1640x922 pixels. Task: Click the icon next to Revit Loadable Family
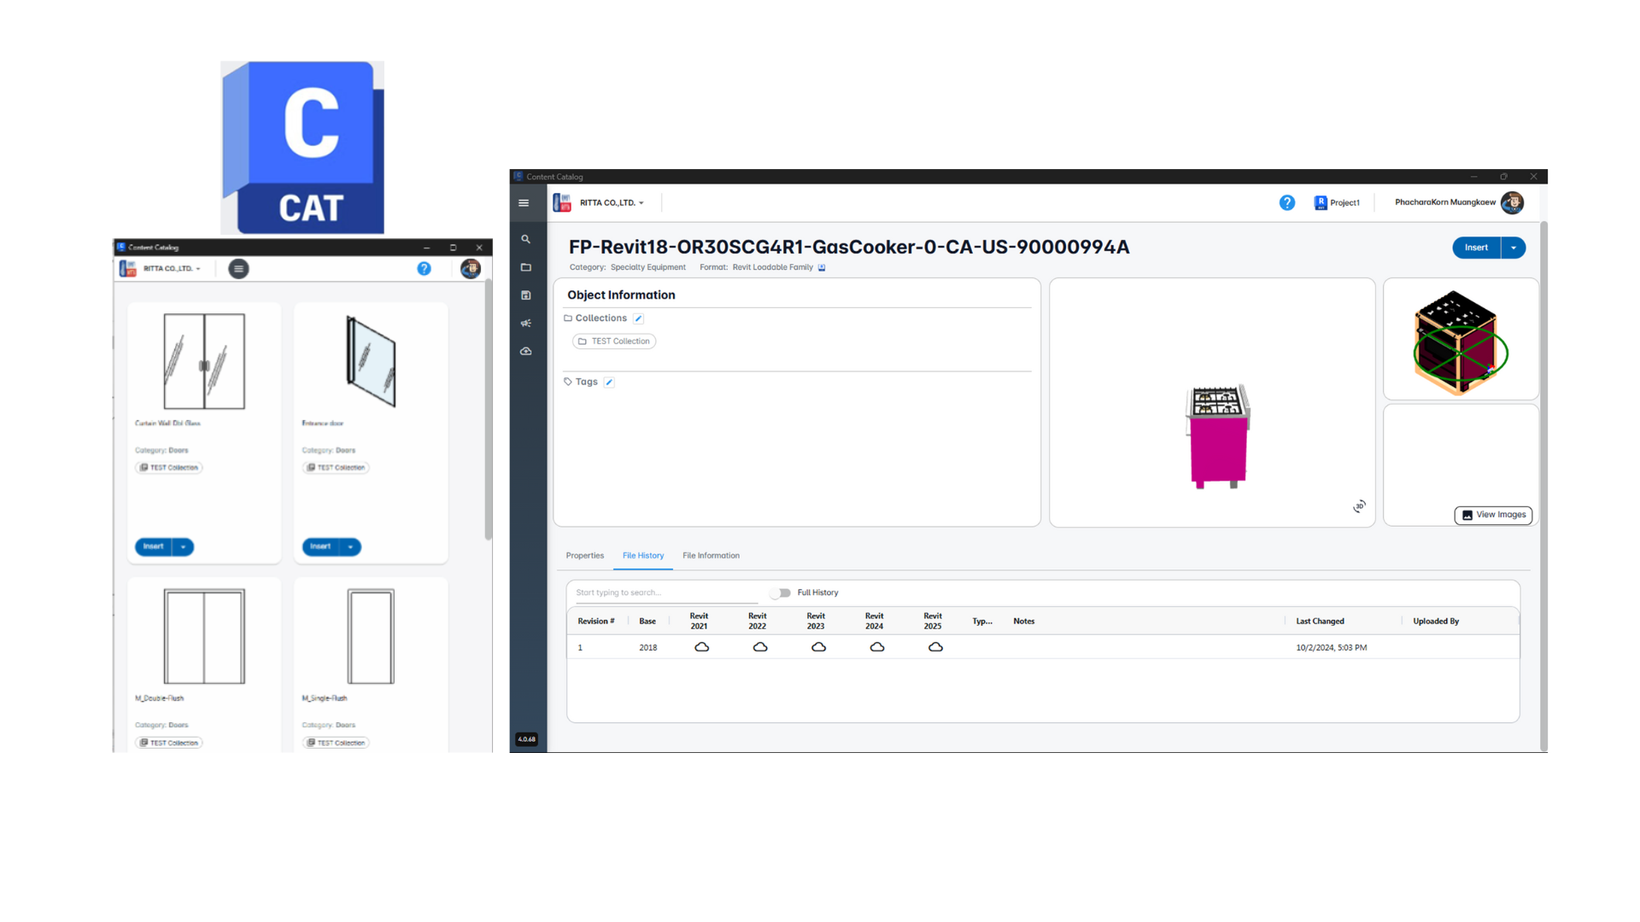(x=822, y=268)
